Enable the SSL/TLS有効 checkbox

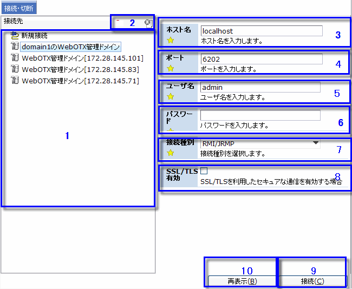(x=204, y=172)
